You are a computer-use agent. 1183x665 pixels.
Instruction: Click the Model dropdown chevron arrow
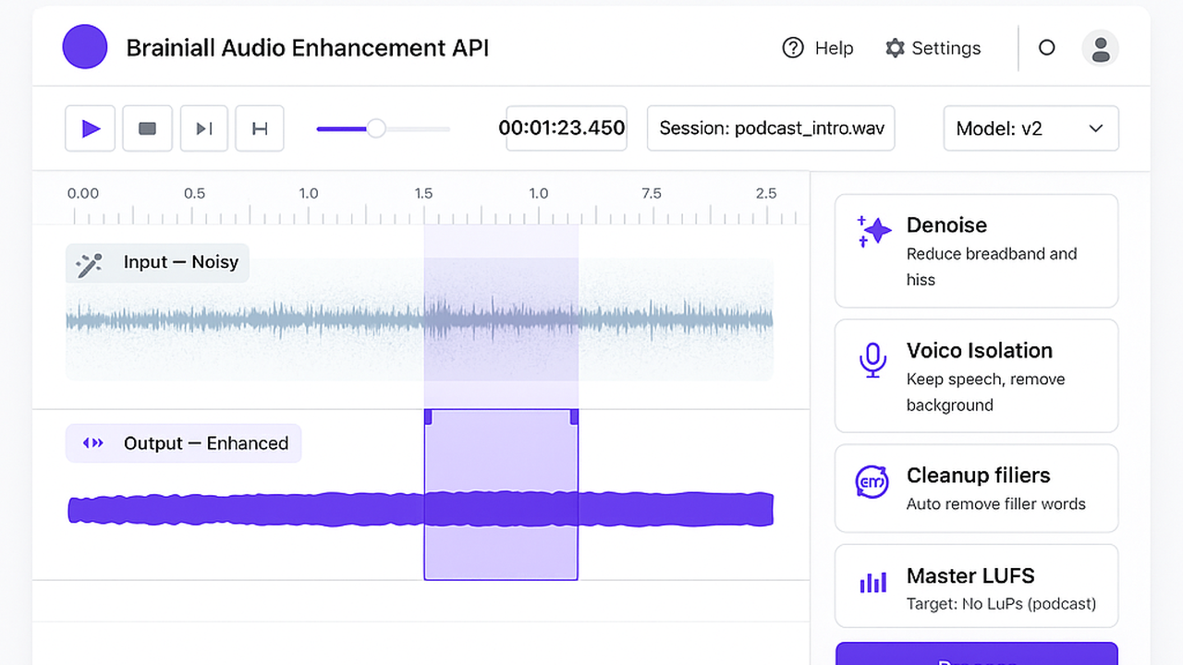click(x=1096, y=128)
